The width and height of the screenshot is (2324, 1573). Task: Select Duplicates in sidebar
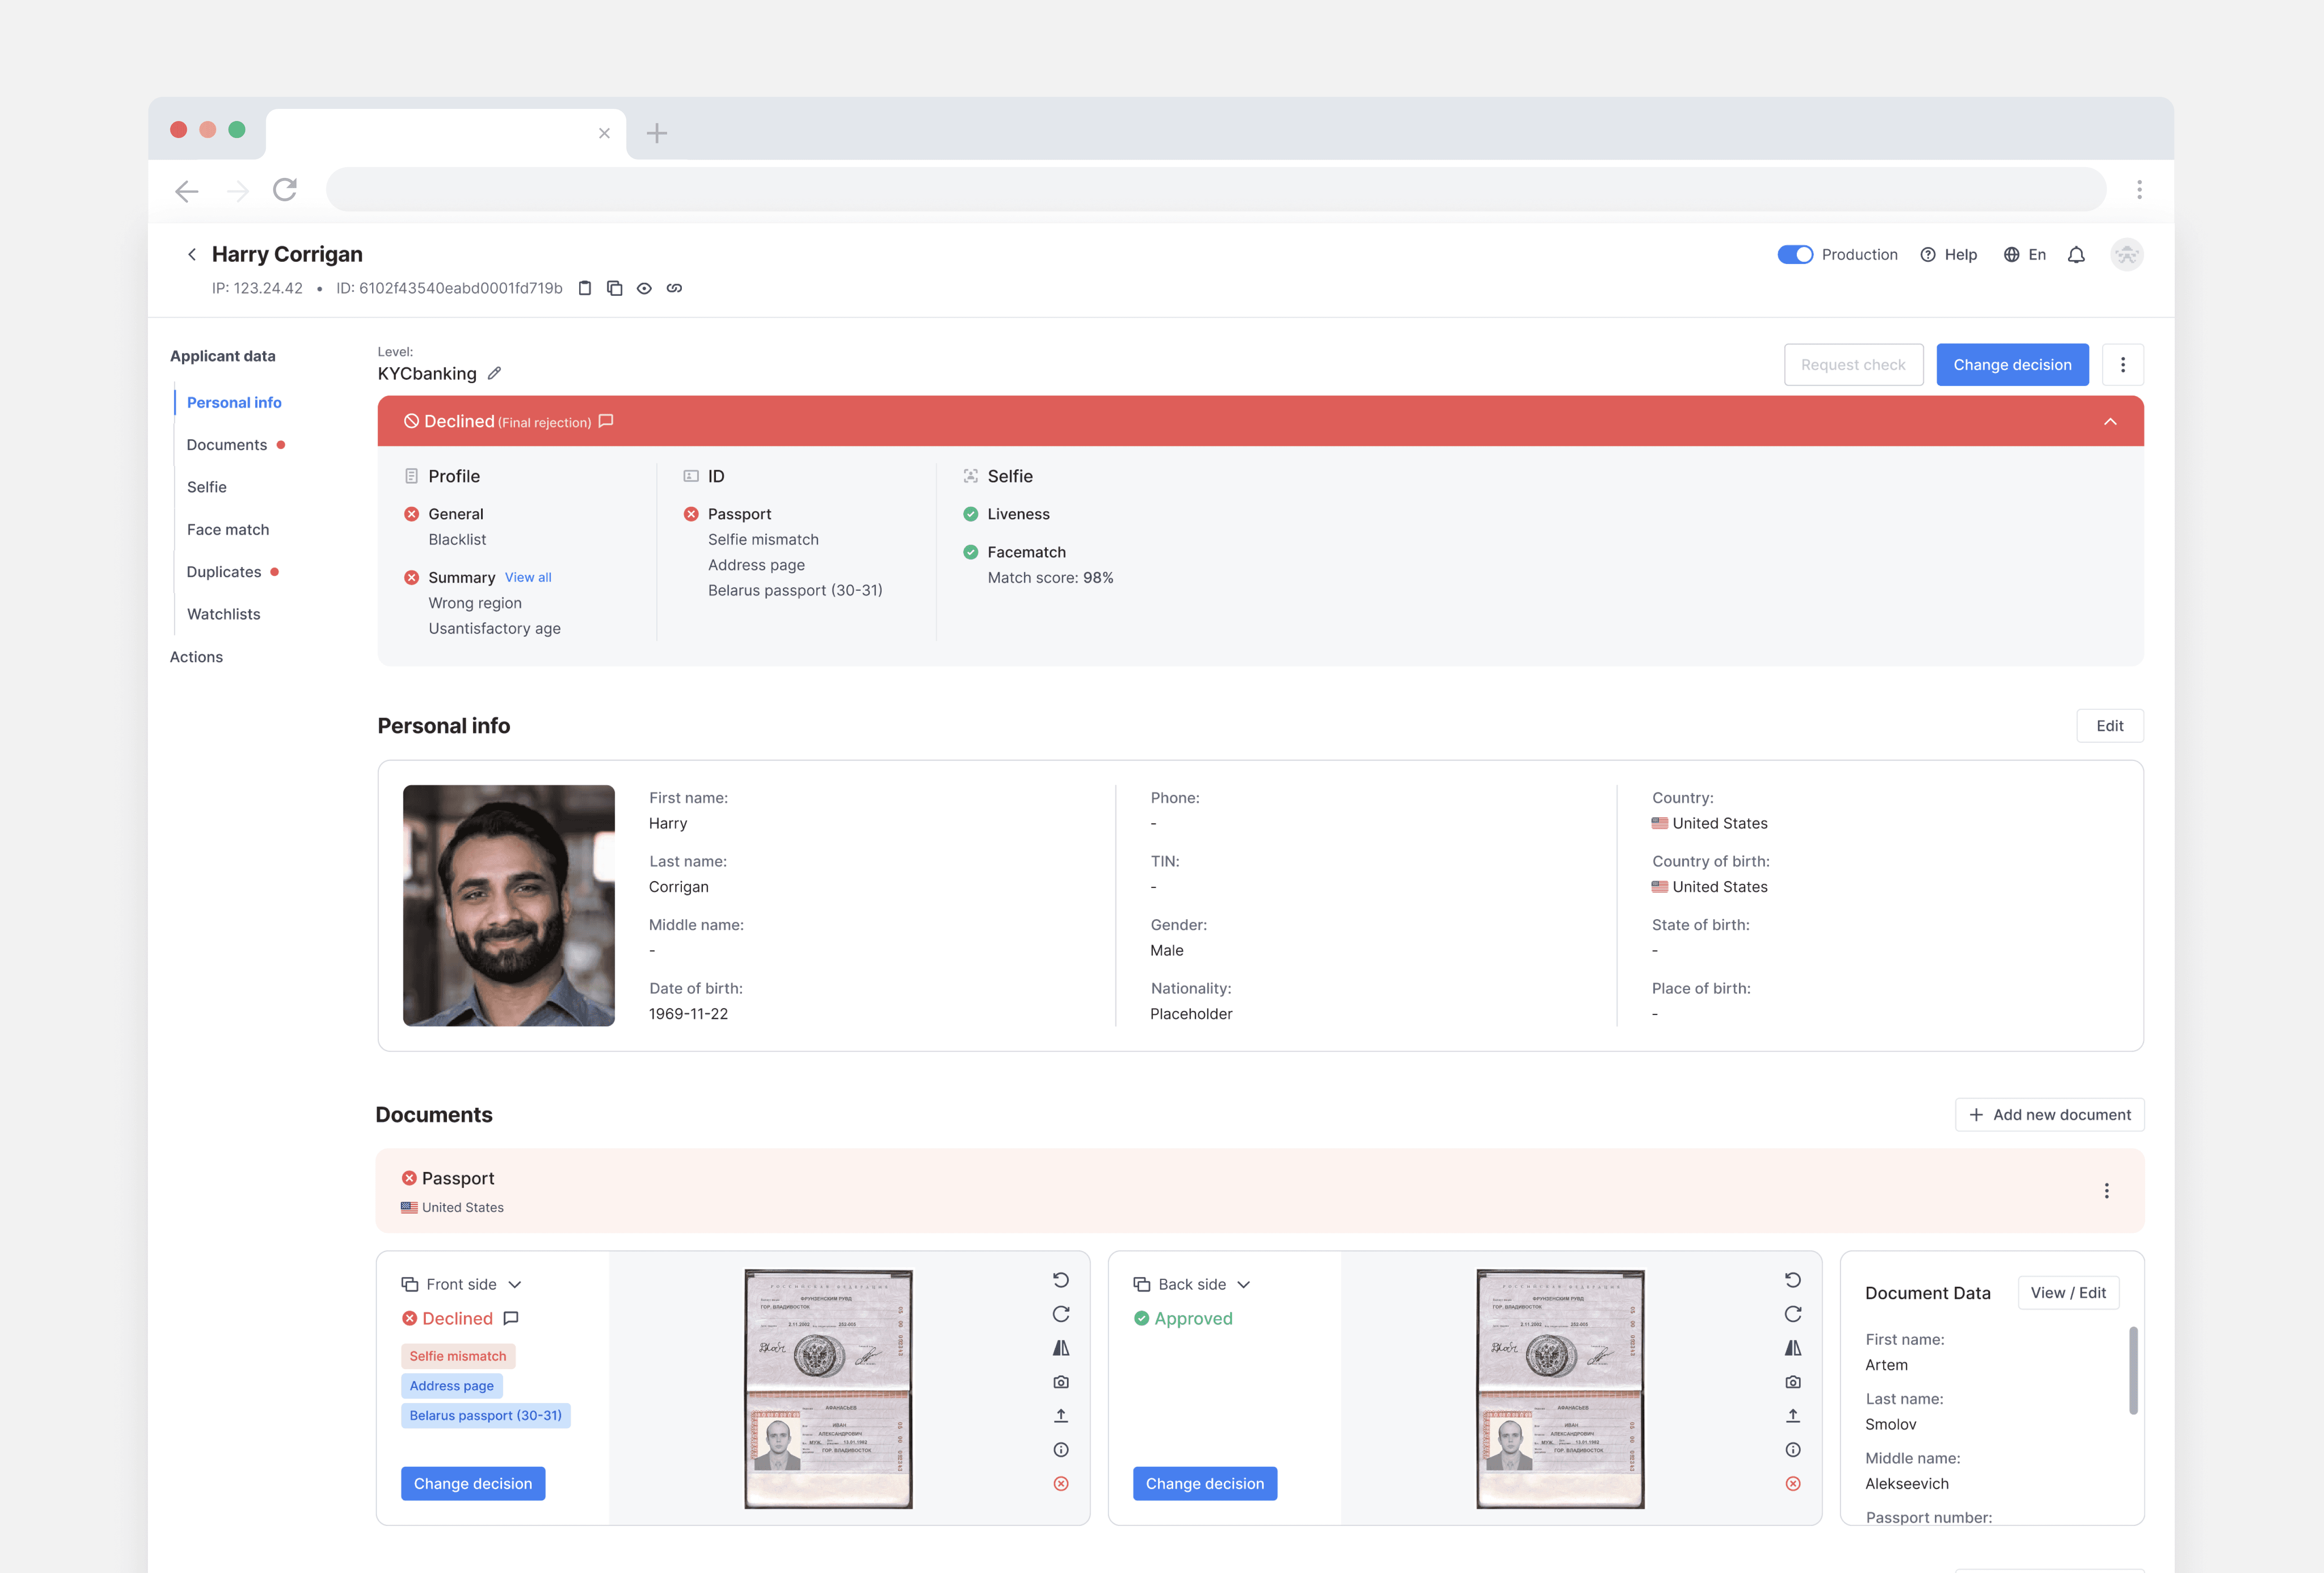pyautogui.click(x=224, y=572)
